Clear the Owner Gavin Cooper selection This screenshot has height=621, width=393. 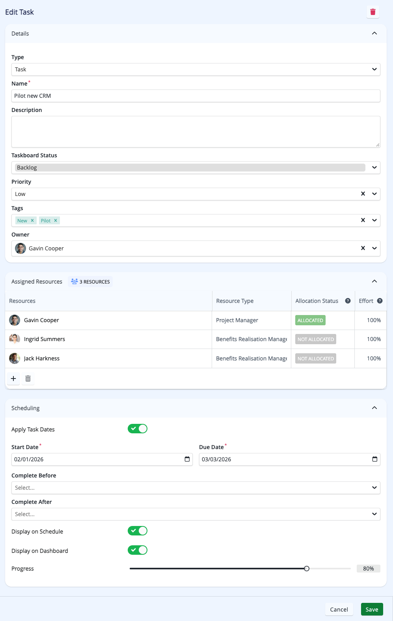click(x=363, y=248)
